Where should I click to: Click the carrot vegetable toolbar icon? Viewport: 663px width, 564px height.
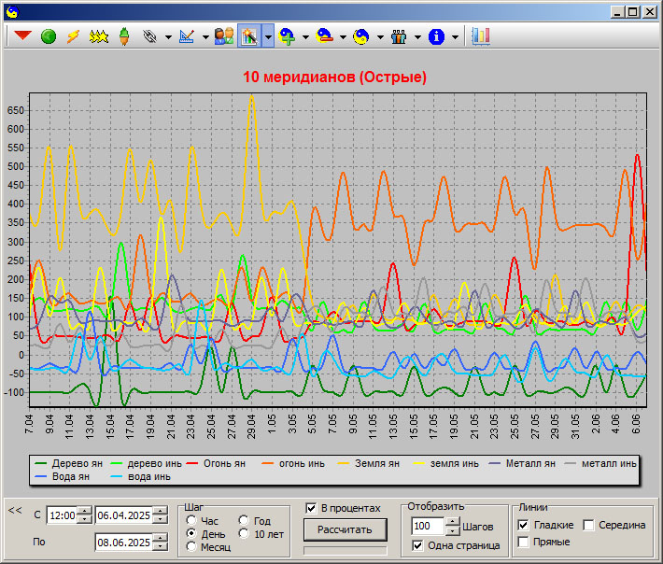point(124,36)
